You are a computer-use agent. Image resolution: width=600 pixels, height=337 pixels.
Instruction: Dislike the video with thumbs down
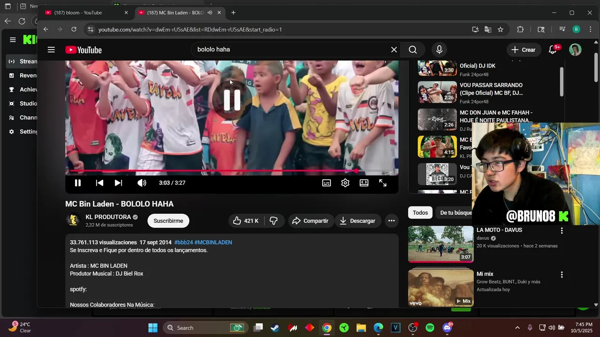[274, 221]
